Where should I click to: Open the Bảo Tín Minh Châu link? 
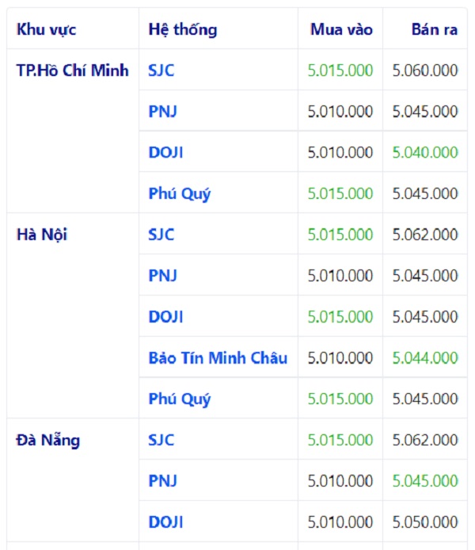[218, 358]
